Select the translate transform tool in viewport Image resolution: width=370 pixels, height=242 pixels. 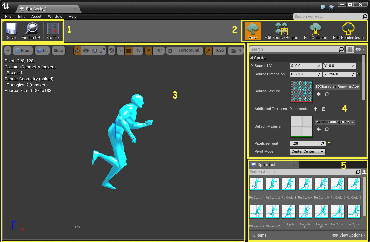(78, 50)
